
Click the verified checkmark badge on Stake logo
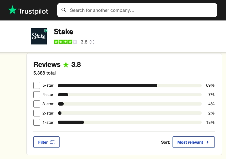(x=46, y=30)
